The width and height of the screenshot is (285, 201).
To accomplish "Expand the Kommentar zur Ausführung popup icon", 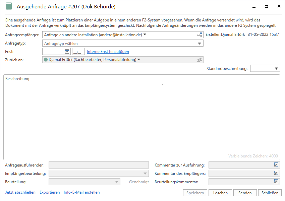I will coord(276,165).
